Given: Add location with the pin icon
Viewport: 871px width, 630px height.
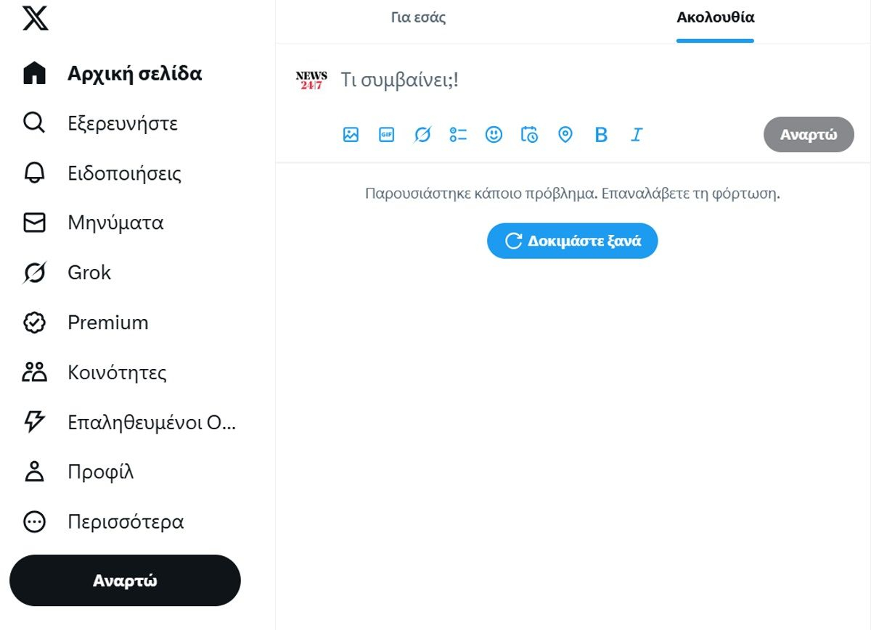Looking at the screenshot, I should (565, 135).
